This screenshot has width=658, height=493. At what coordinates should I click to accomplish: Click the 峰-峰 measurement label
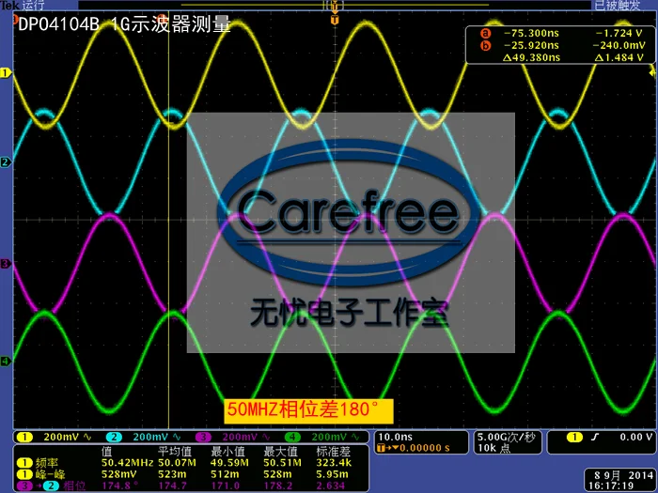51,474
